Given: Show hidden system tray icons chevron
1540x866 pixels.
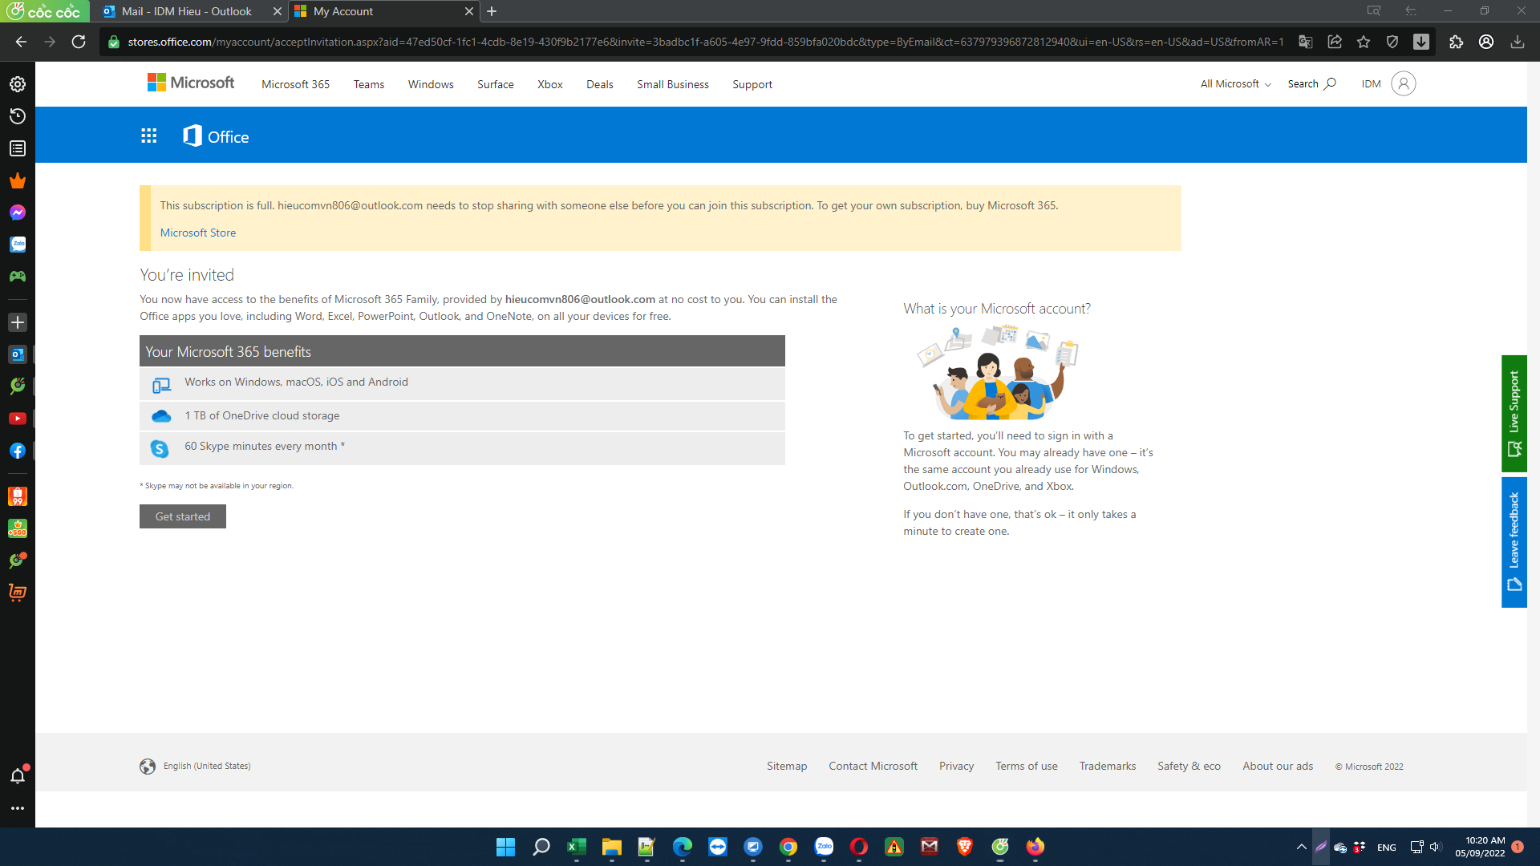Looking at the screenshot, I should (1301, 847).
